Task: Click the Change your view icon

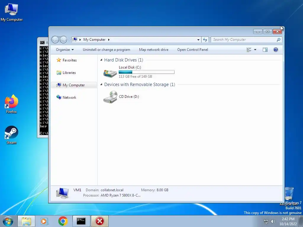Action: (249, 50)
